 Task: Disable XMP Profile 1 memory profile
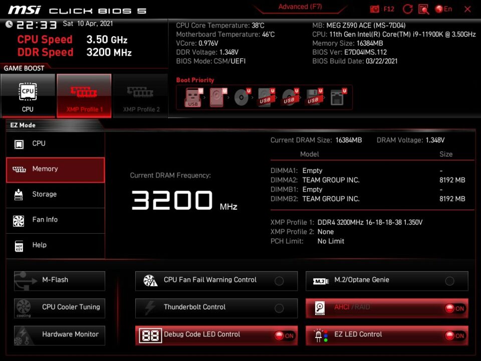(84, 96)
